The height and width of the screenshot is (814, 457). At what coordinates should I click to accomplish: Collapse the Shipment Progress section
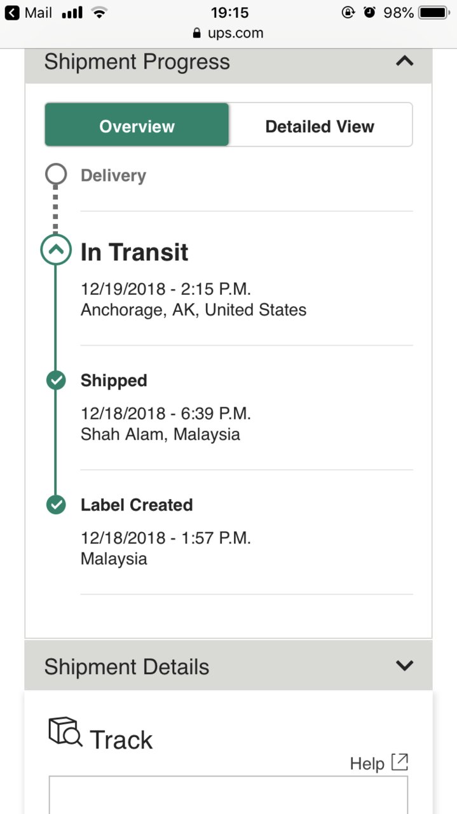point(404,61)
